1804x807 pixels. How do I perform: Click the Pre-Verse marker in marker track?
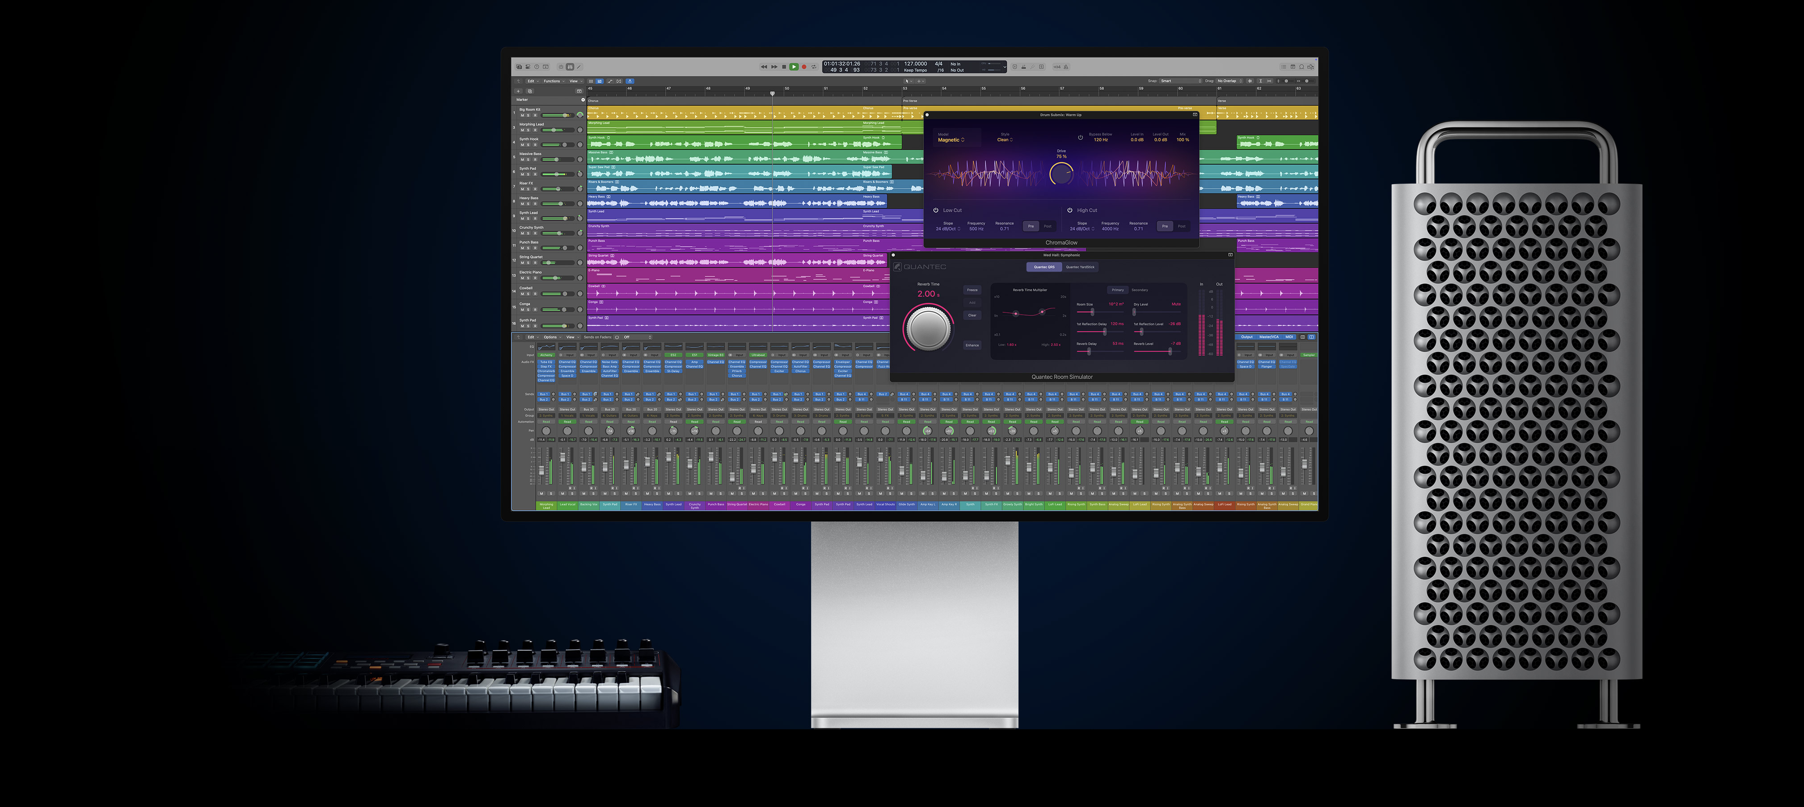(x=910, y=101)
